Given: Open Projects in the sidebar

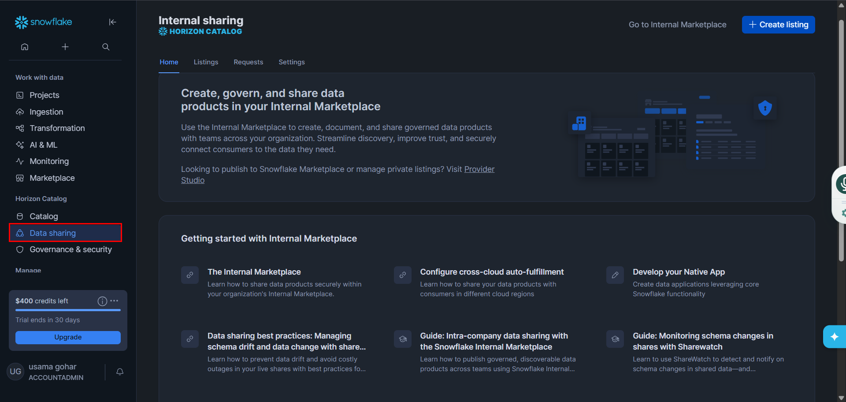Looking at the screenshot, I should 65,95.
